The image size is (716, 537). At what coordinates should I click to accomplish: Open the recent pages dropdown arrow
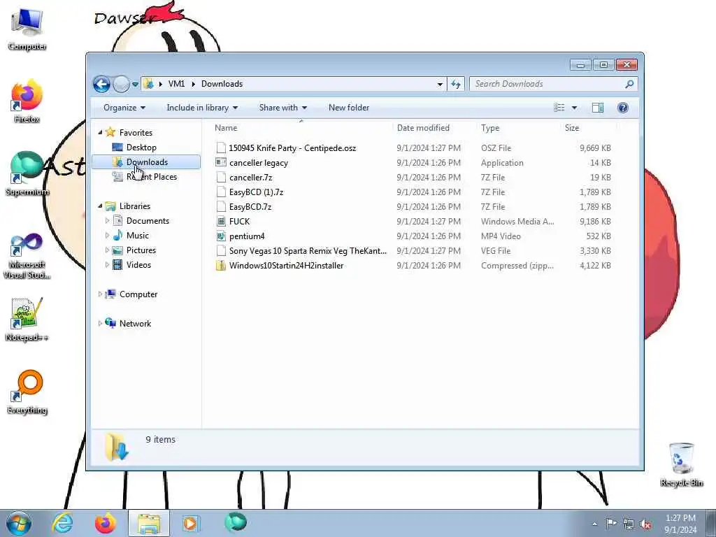pos(135,85)
